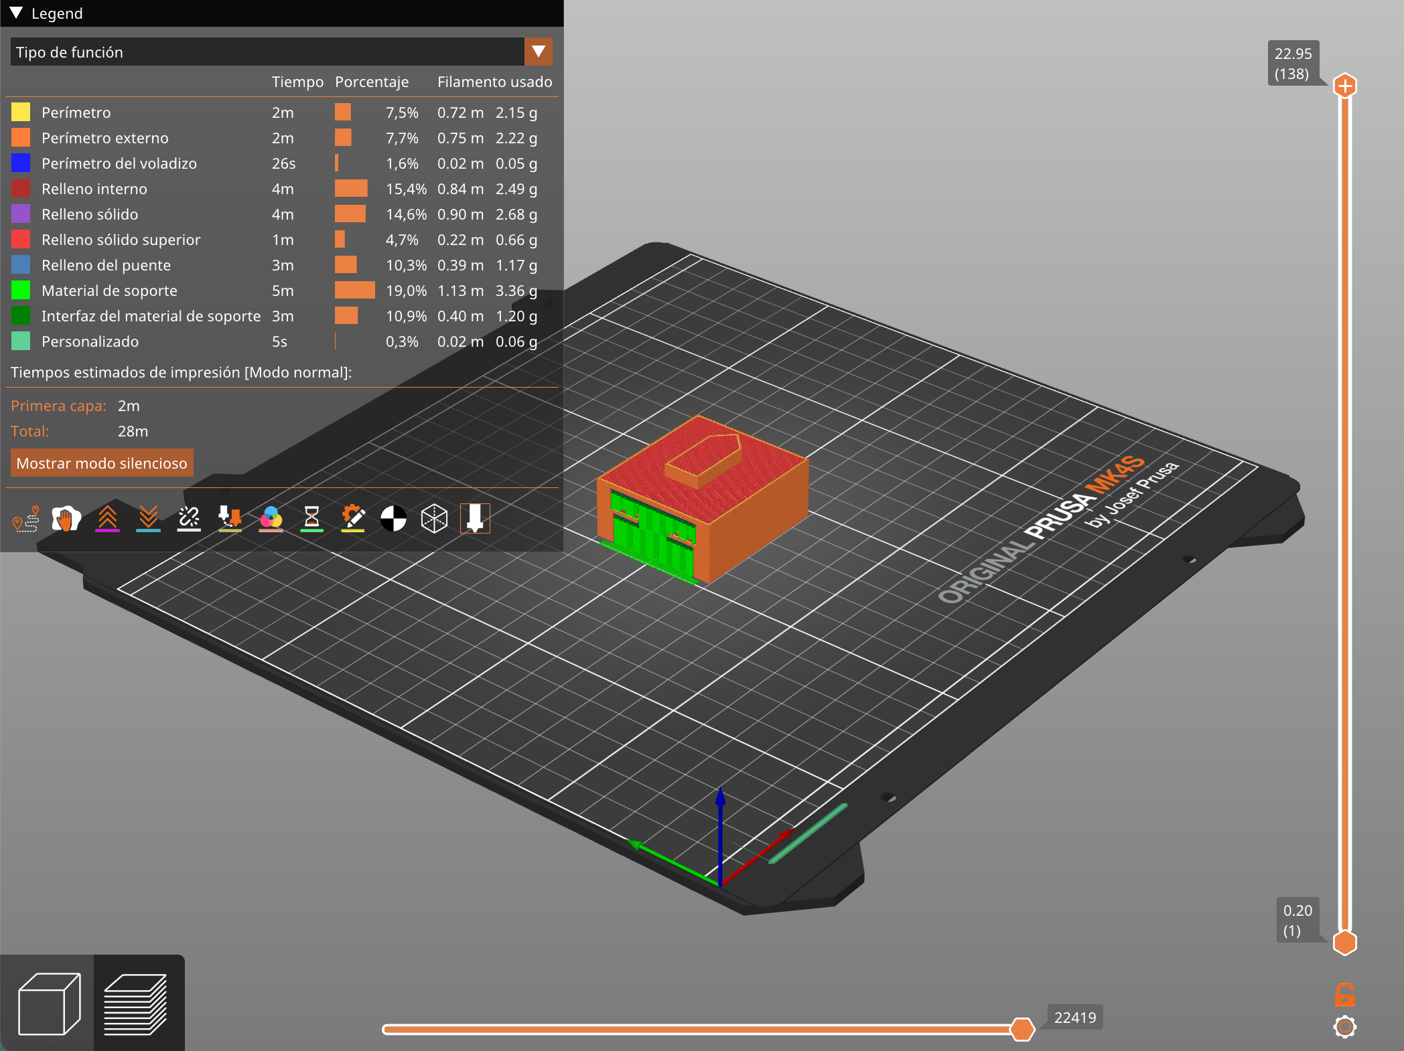Switch to 3D editor view cube
Screen dimensions: 1404x1051
tap(48, 1003)
